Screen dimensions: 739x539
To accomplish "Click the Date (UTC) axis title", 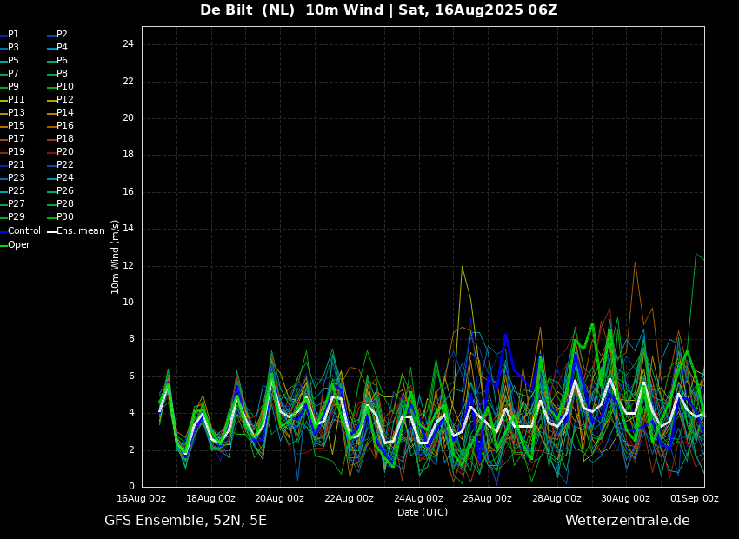I will click(x=423, y=513).
